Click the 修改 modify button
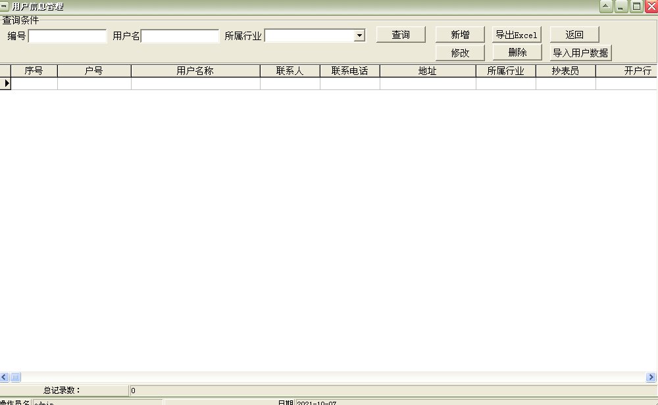 pyautogui.click(x=460, y=53)
